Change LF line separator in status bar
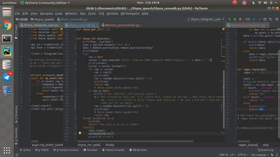The width and height of the screenshot is (280, 157). 233,155
